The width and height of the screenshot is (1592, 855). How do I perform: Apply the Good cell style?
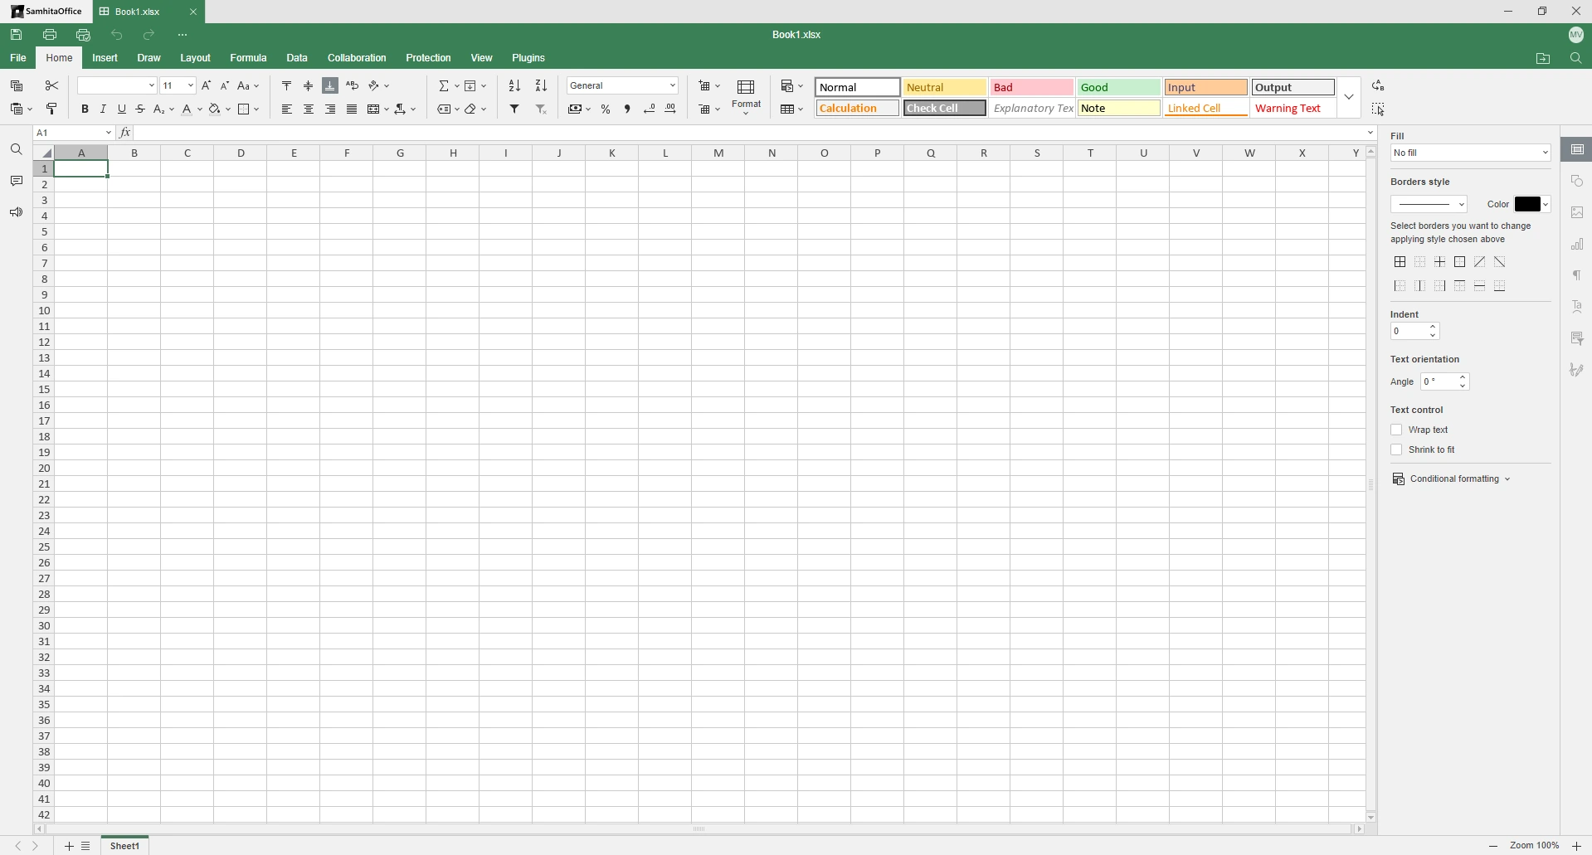[1118, 87]
